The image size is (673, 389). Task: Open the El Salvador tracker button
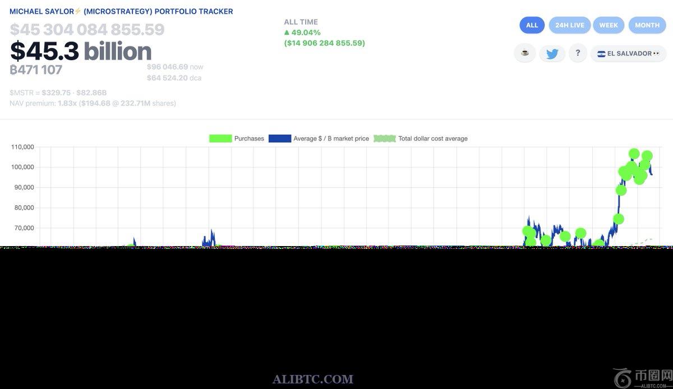coord(628,53)
